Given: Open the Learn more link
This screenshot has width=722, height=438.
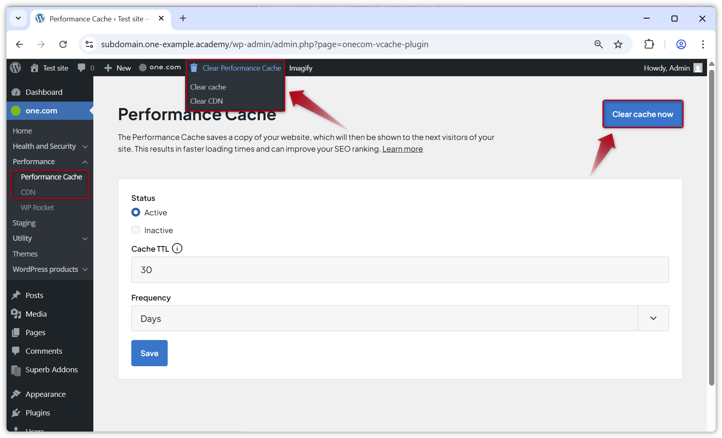Looking at the screenshot, I should pyautogui.click(x=402, y=149).
